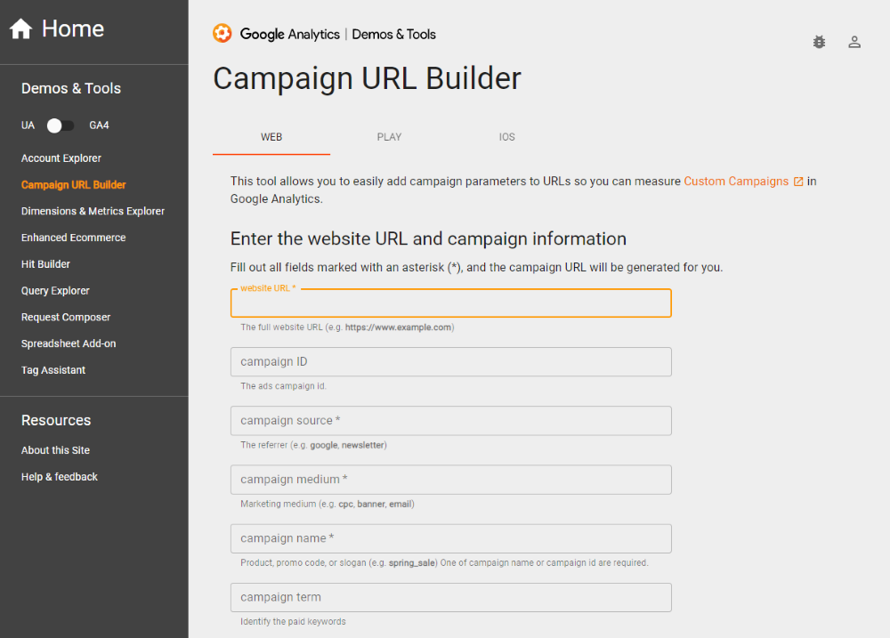Click the UA label next to the switch
The height and width of the screenshot is (638, 890).
(x=28, y=125)
